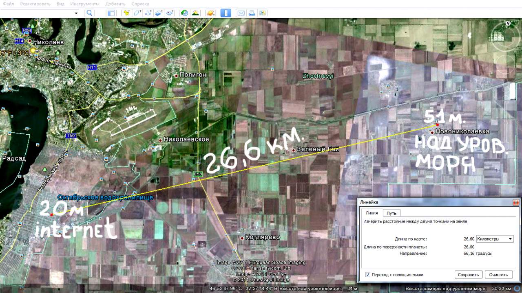Print the current view
The width and height of the screenshot is (522, 293).
coord(252,13)
